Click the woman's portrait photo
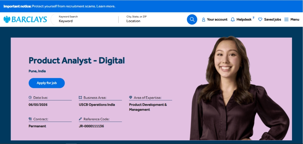This screenshot has height=144, width=303. pos(239,88)
